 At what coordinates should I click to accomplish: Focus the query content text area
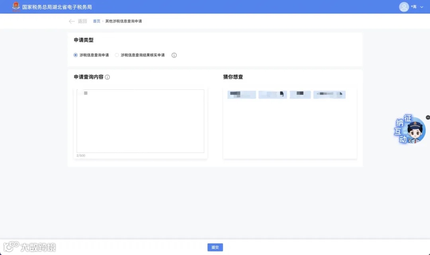(x=140, y=121)
